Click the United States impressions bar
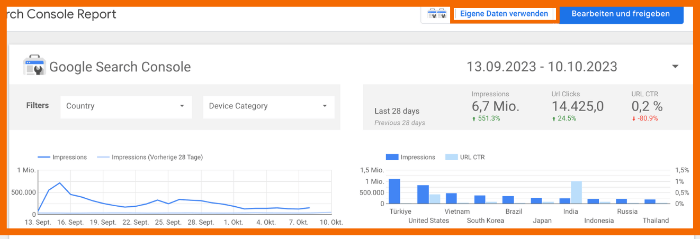 pyautogui.click(x=423, y=195)
